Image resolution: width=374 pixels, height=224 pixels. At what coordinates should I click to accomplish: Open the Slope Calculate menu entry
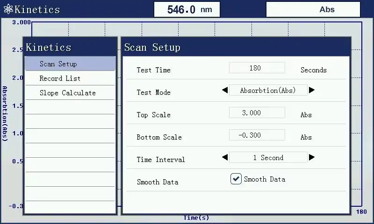click(70, 93)
